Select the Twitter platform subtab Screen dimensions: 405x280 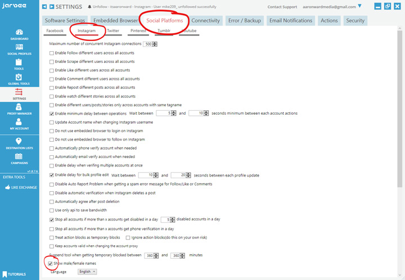click(113, 31)
